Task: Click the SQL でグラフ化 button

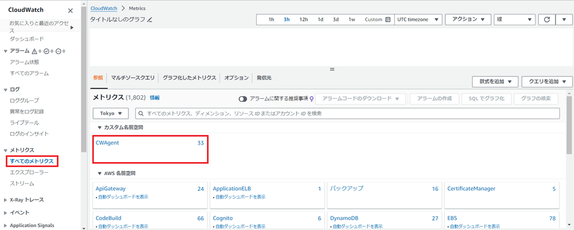Action: 486,99
